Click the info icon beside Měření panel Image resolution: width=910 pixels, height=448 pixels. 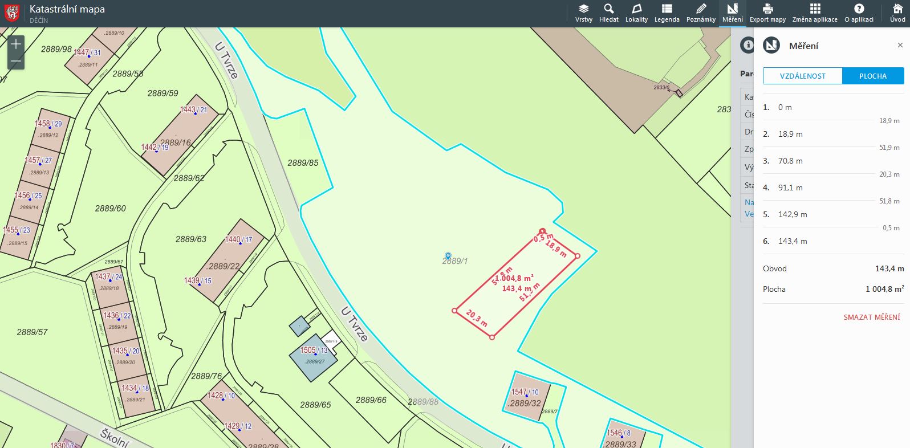(747, 44)
